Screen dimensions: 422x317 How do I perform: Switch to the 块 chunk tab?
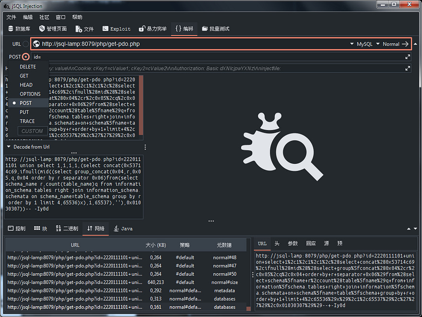pyautogui.click(x=41, y=229)
